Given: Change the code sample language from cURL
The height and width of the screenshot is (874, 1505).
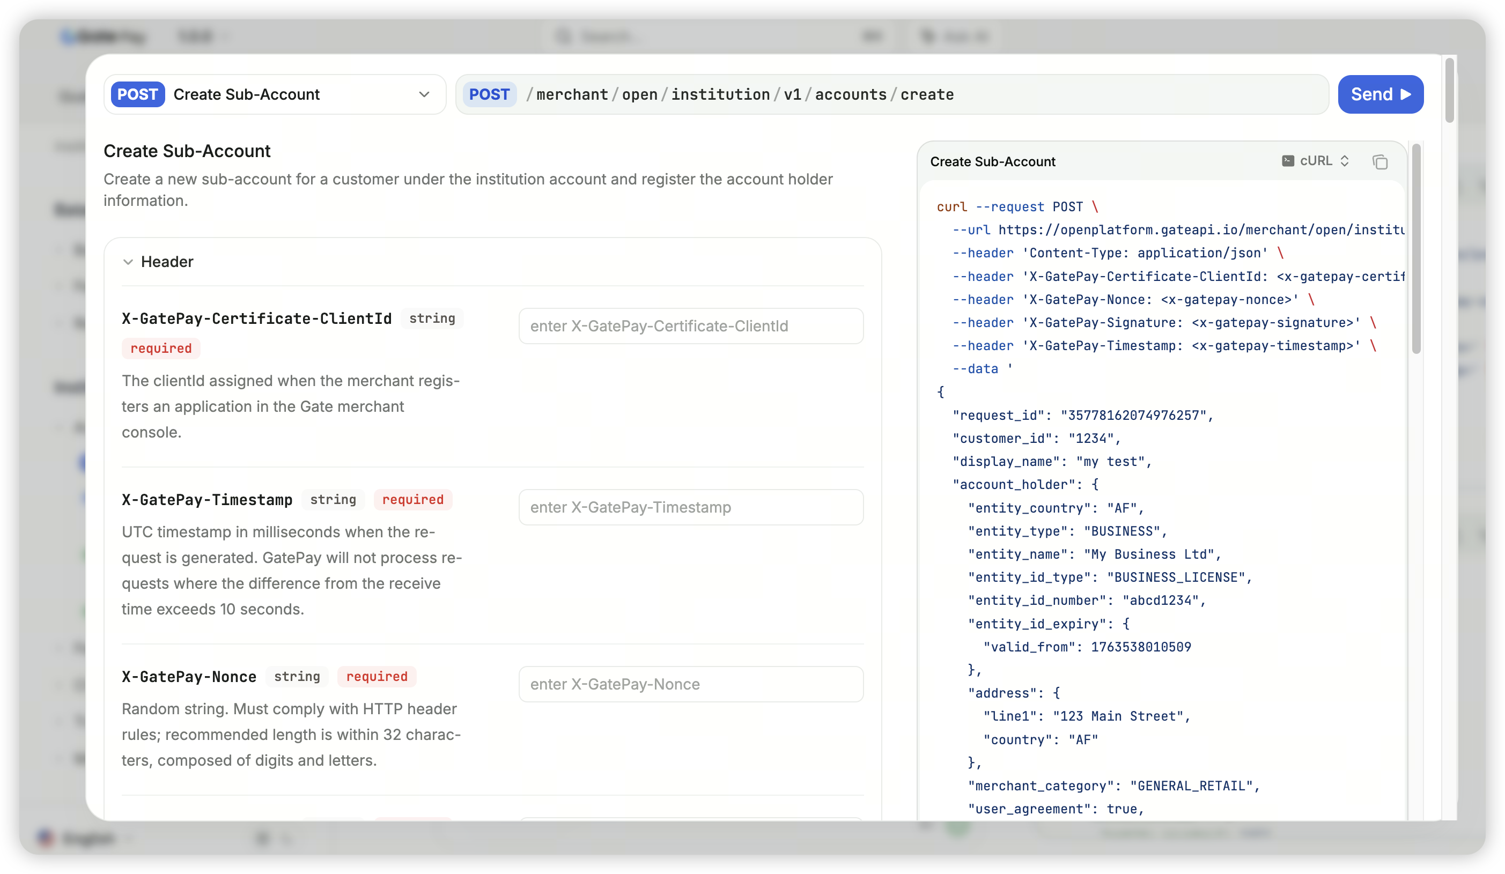Looking at the screenshot, I should pyautogui.click(x=1316, y=161).
